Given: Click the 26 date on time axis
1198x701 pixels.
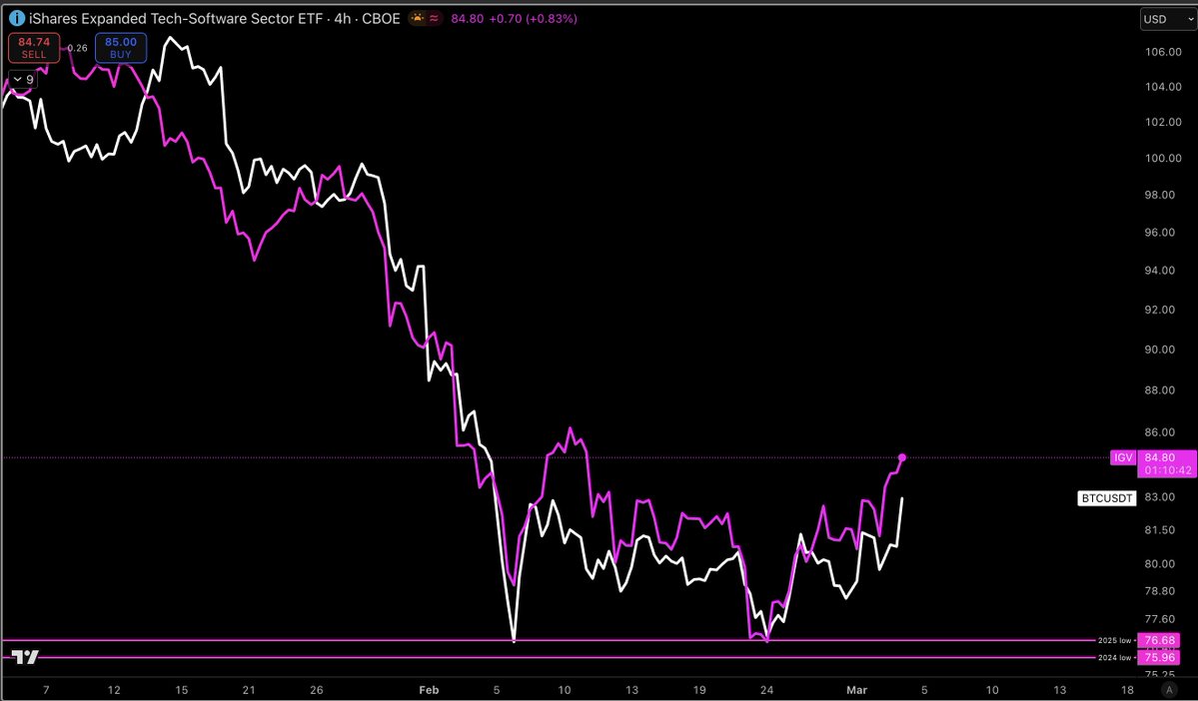Looking at the screenshot, I should click(317, 690).
